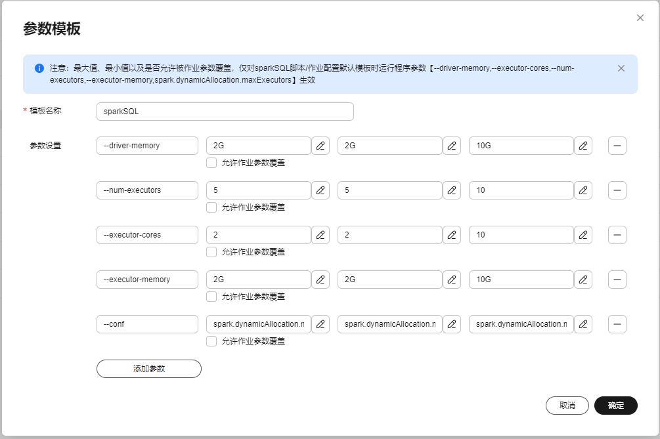Tick 允许作业参数覆盖 under --executor-memory
This screenshot has height=439, width=660.
[211, 297]
